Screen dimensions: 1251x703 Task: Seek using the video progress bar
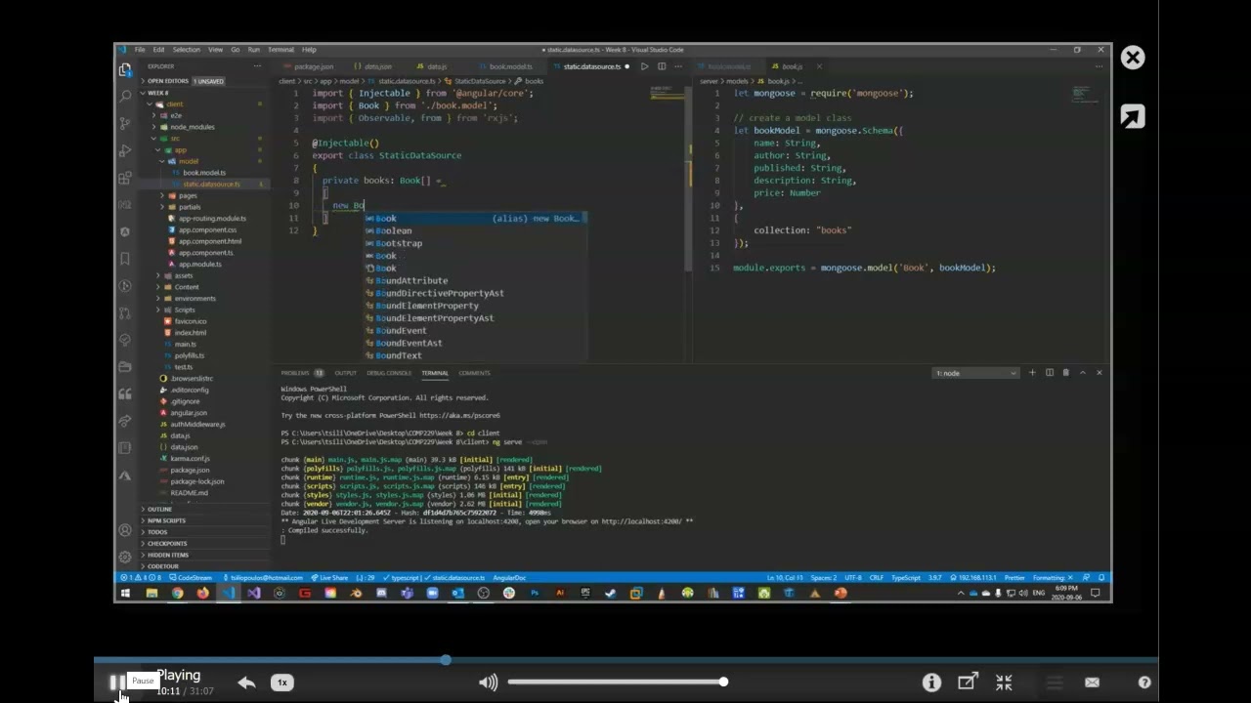[625, 661]
